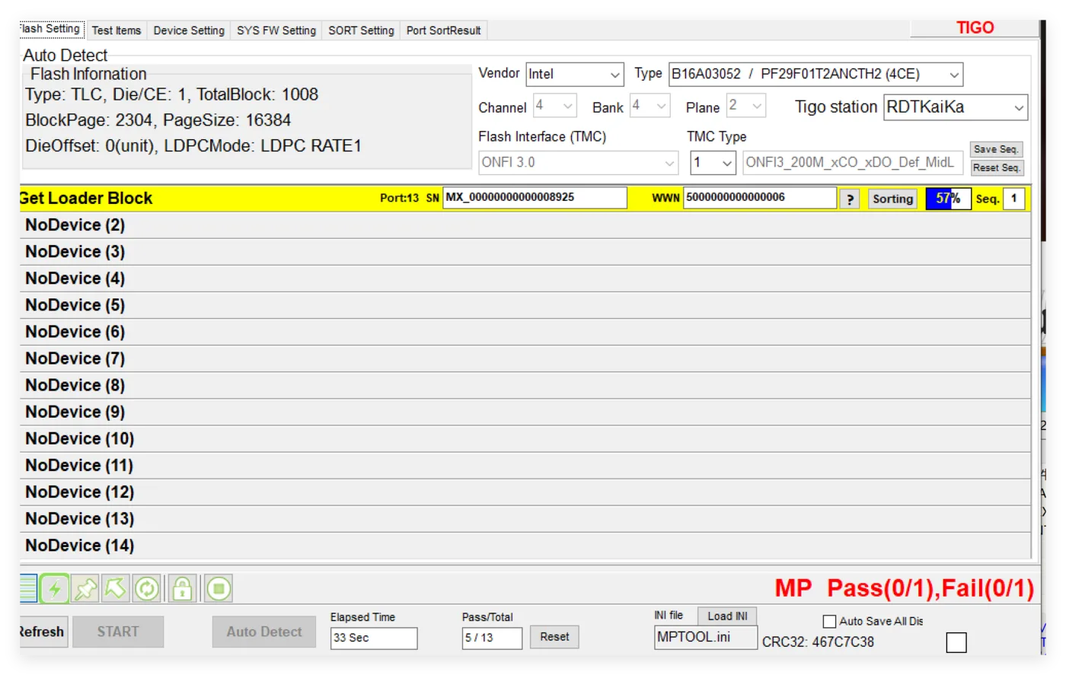Click the question mark button beside WWN
Viewport: 1066px width, 675px height.
(x=850, y=199)
